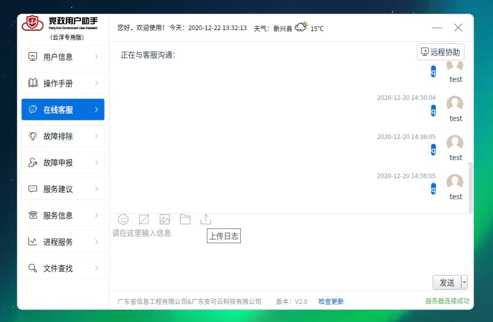Click the last test user avatar

tap(455, 182)
